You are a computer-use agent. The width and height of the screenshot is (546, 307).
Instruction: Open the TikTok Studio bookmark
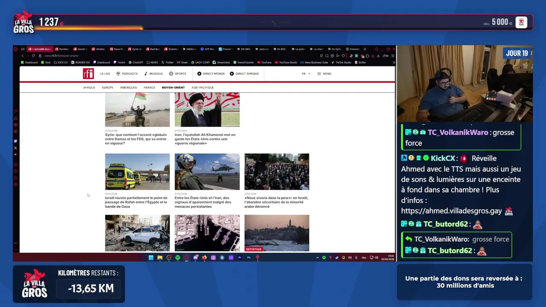[x=341, y=62]
